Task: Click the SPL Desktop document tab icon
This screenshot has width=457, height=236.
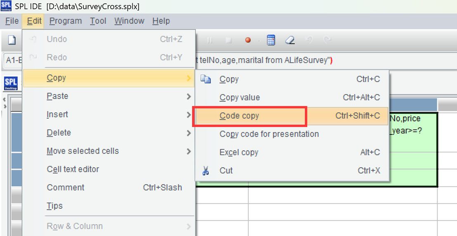Action: [x=11, y=83]
